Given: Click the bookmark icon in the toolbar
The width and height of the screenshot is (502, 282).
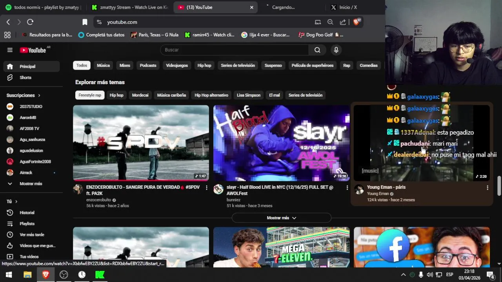Looking at the screenshot, I should click(x=85, y=22).
